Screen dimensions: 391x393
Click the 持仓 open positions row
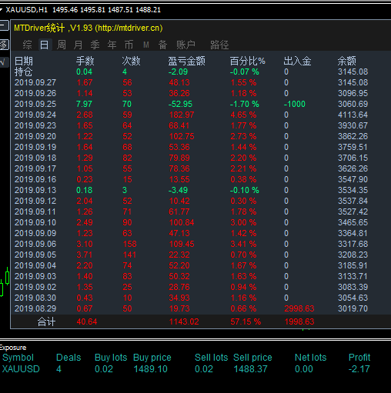[x=201, y=72]
